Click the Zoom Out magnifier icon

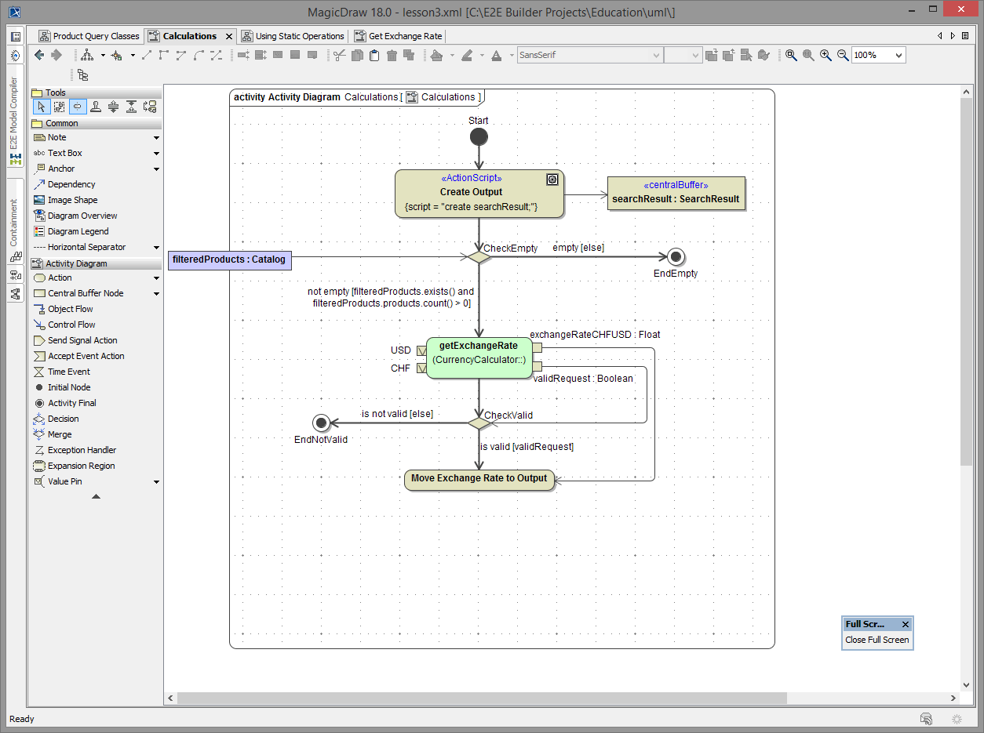[x=843, y=55]
